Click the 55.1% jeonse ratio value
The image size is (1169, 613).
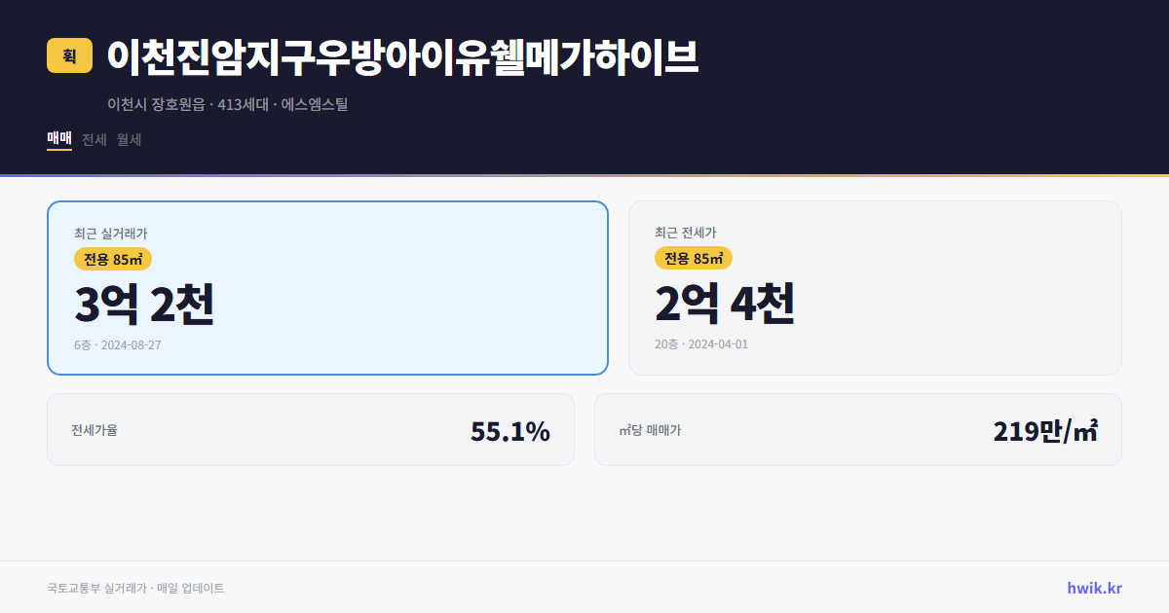tap(510, 429)
